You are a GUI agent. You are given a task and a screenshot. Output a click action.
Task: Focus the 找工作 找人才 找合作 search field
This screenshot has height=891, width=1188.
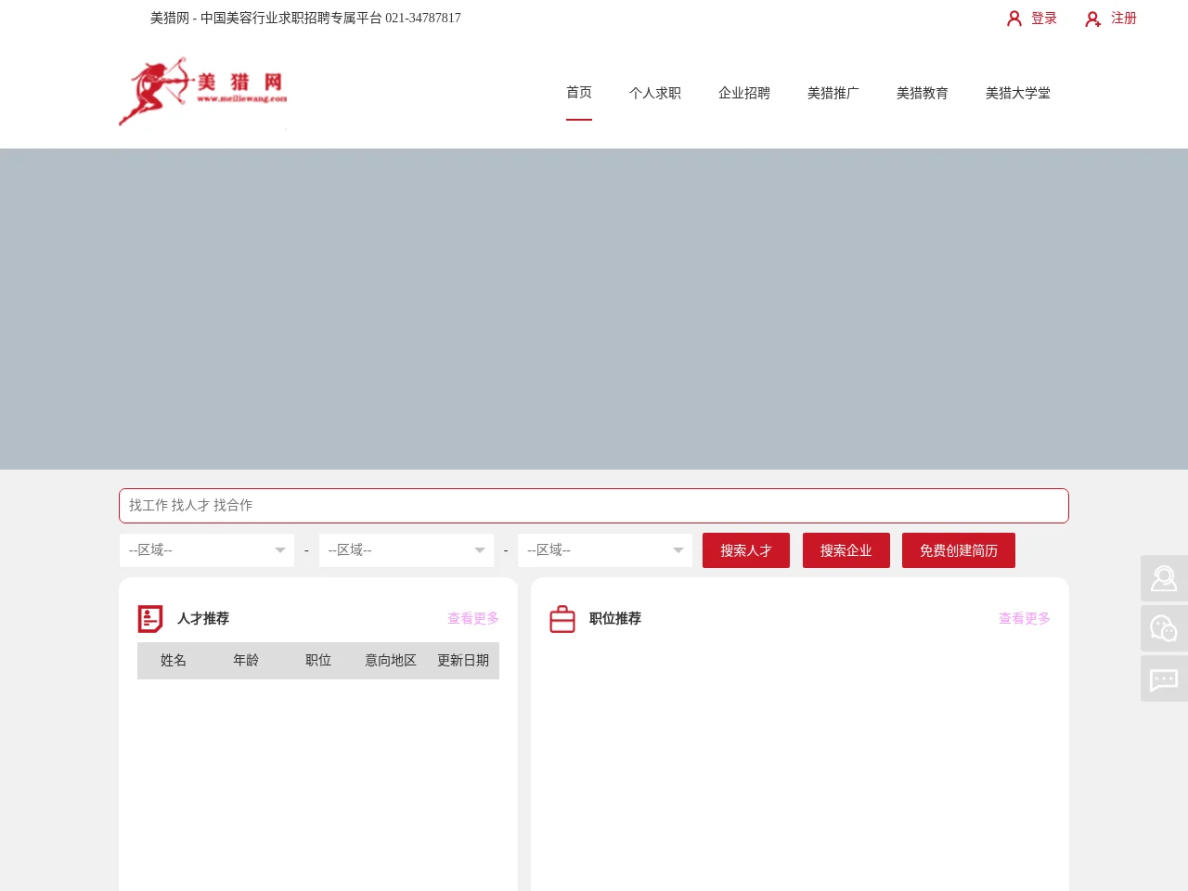594,506
